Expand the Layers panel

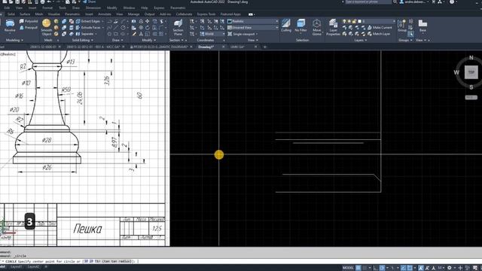pyautogui.click(x=360, y=40)
